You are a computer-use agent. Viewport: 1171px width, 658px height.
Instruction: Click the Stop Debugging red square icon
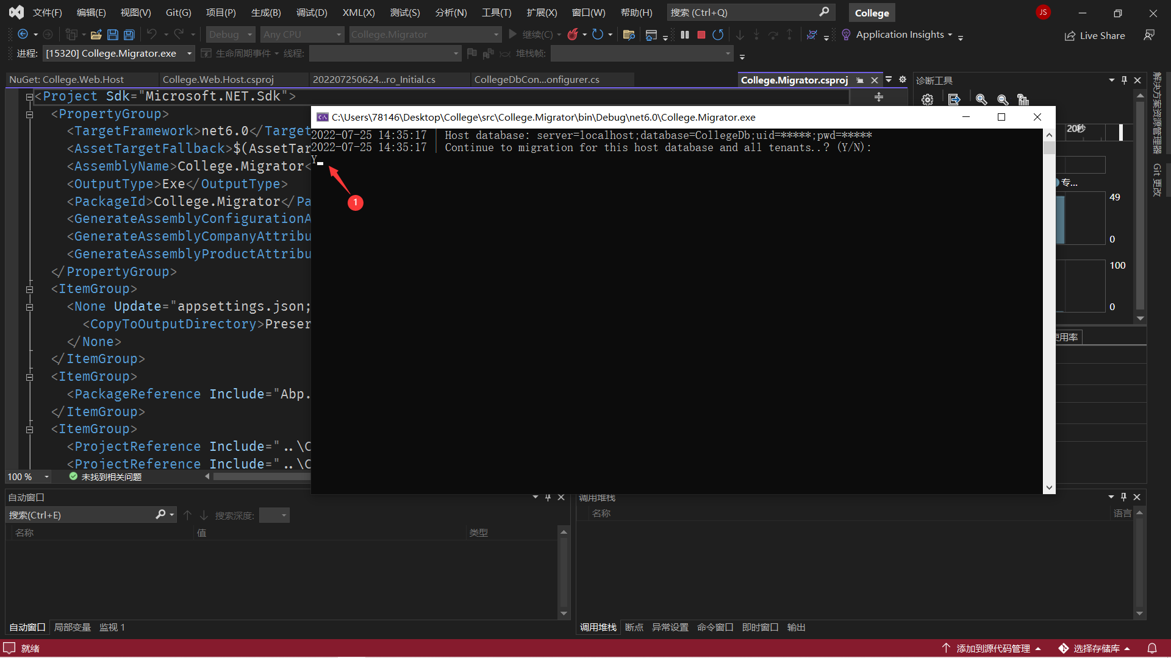tap(701, 35)
